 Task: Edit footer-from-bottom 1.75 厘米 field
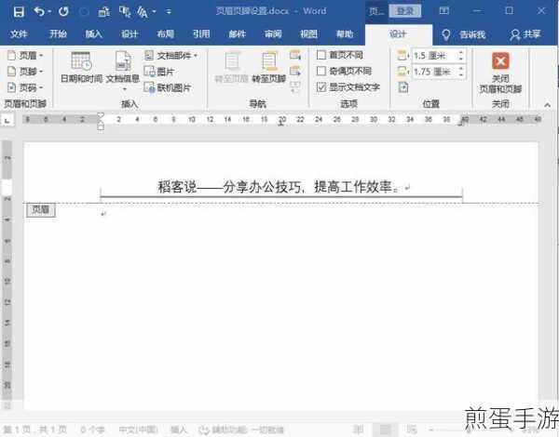click(x=434, y=72)
